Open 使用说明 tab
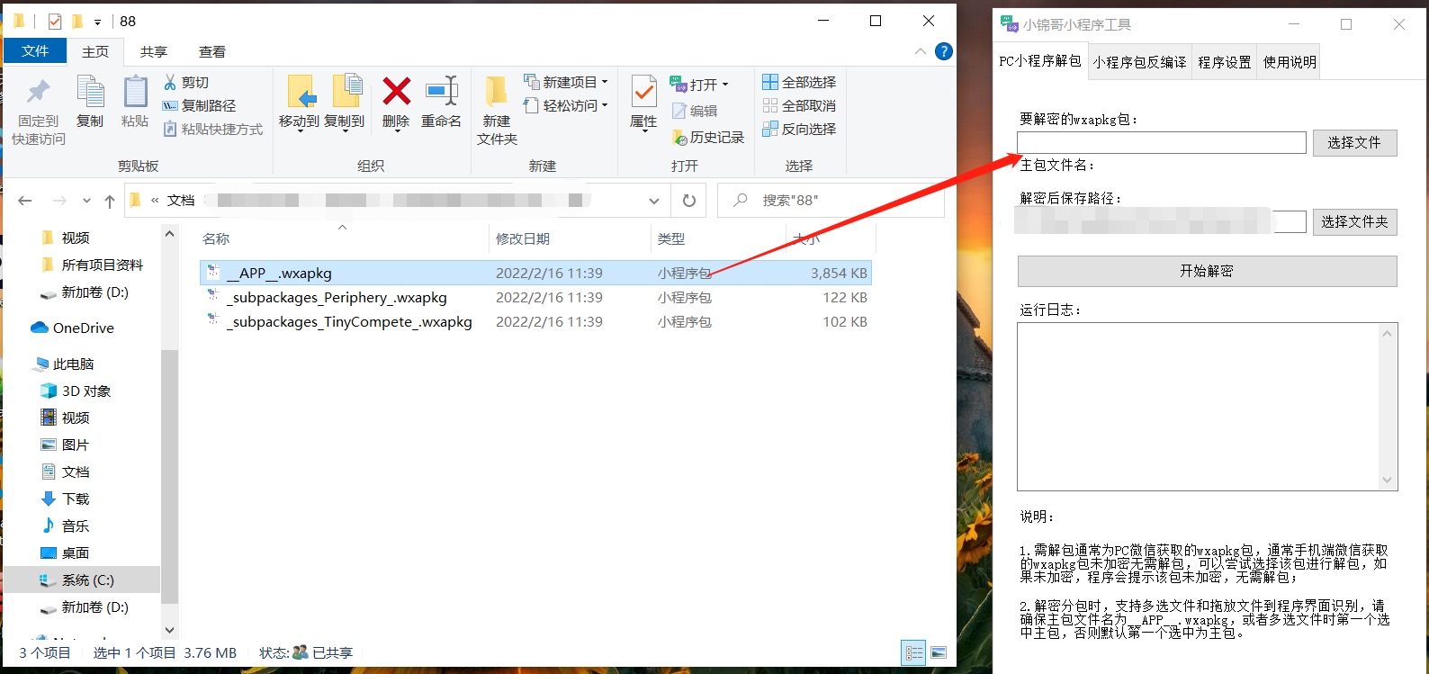Screen dimensions: 1429x674 click(x=1290, y=62)
